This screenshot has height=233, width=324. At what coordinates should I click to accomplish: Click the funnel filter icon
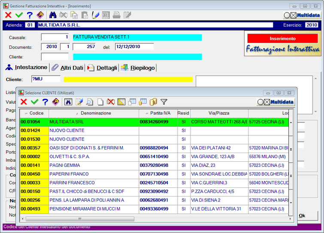tap(164, 102)
